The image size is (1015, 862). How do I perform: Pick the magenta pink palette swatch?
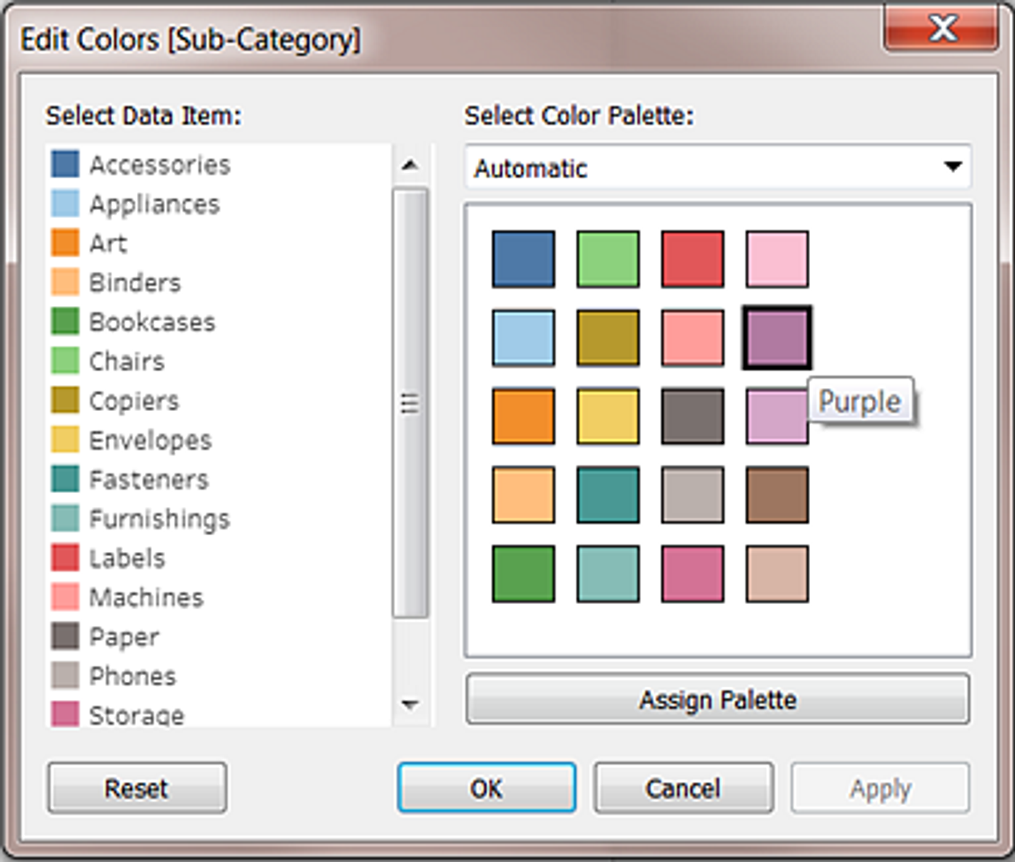(x=692, y=574)
